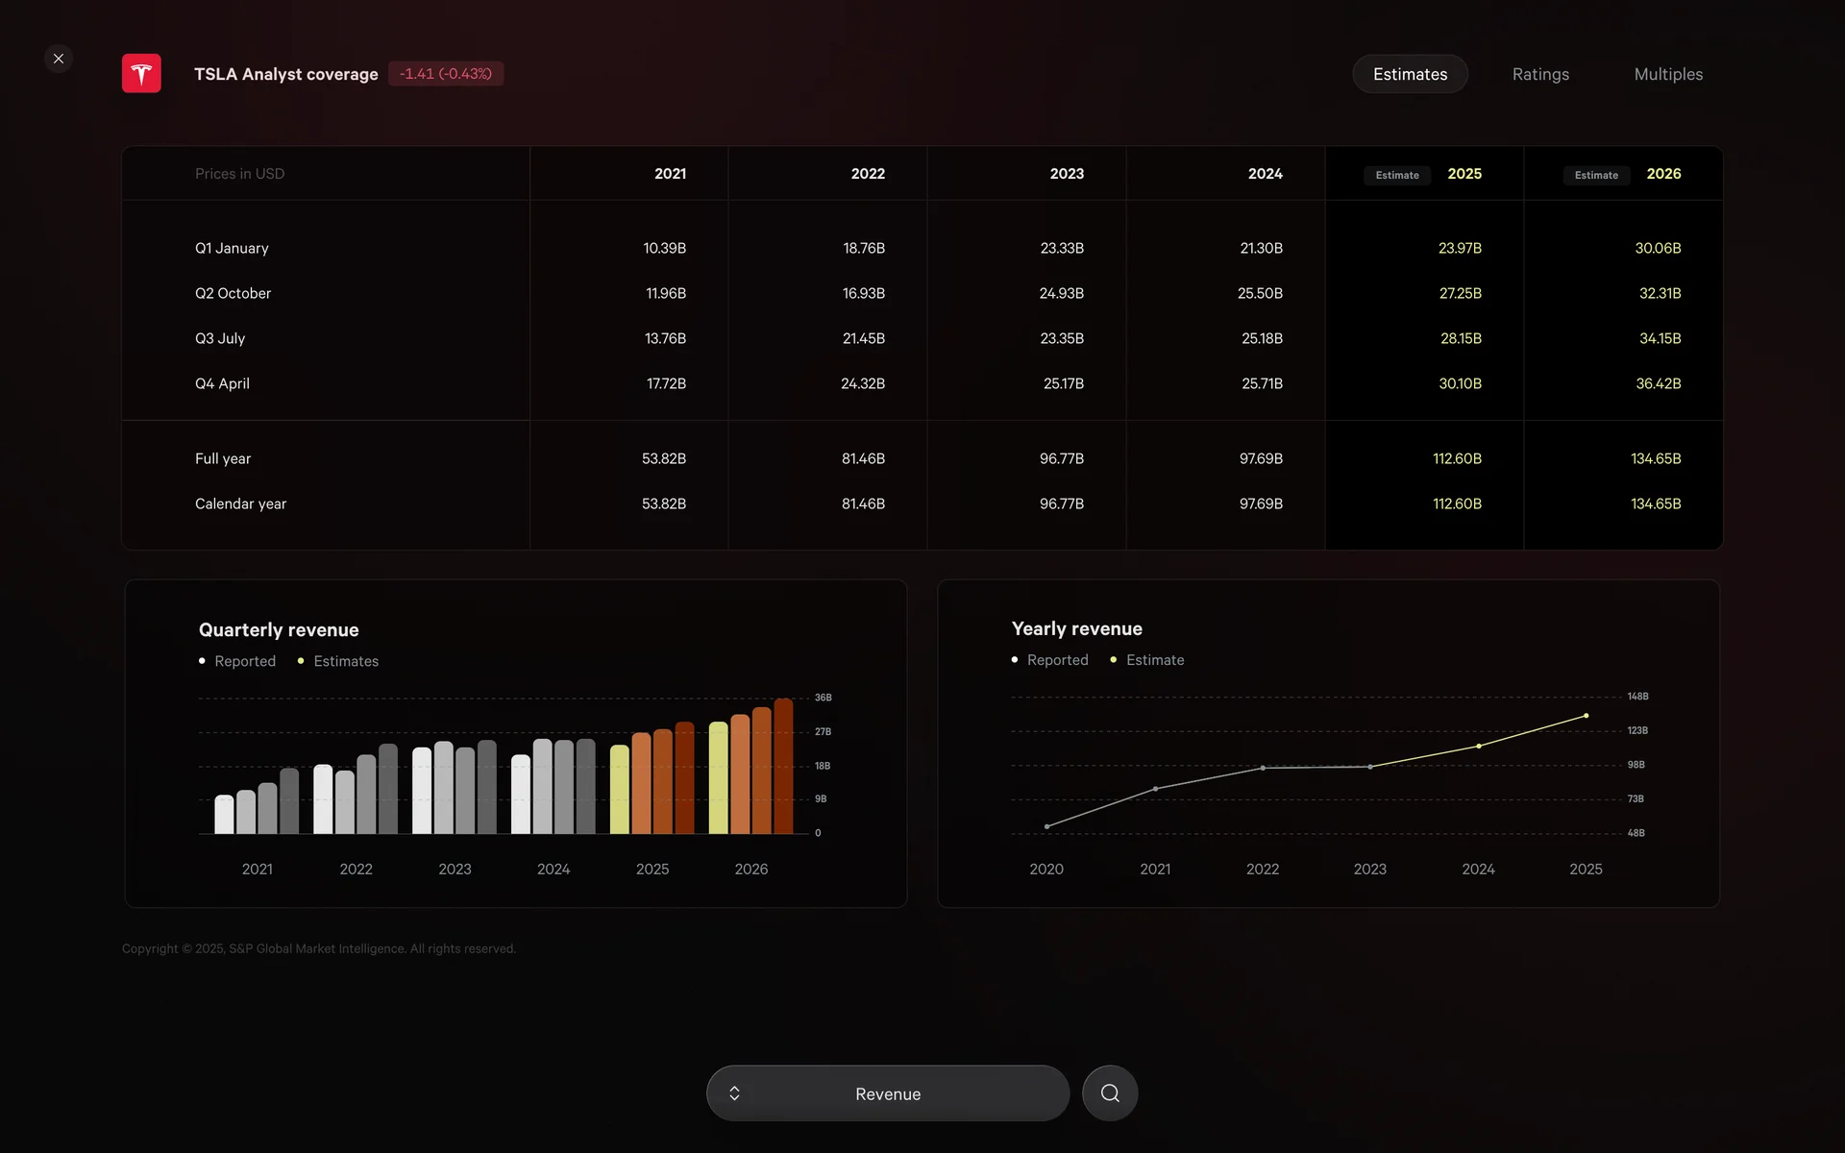
Task: Click the Estimate legend dot in Yearly revenue
Action: tap(1113, 660)
